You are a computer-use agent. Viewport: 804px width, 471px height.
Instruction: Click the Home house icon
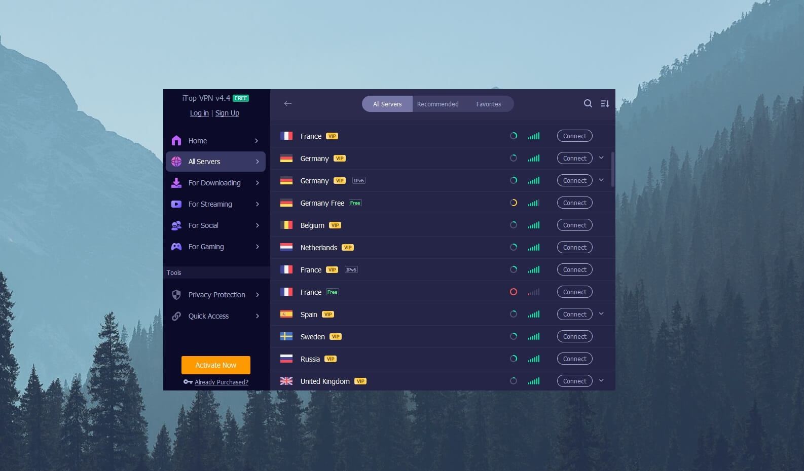(176, 140)
